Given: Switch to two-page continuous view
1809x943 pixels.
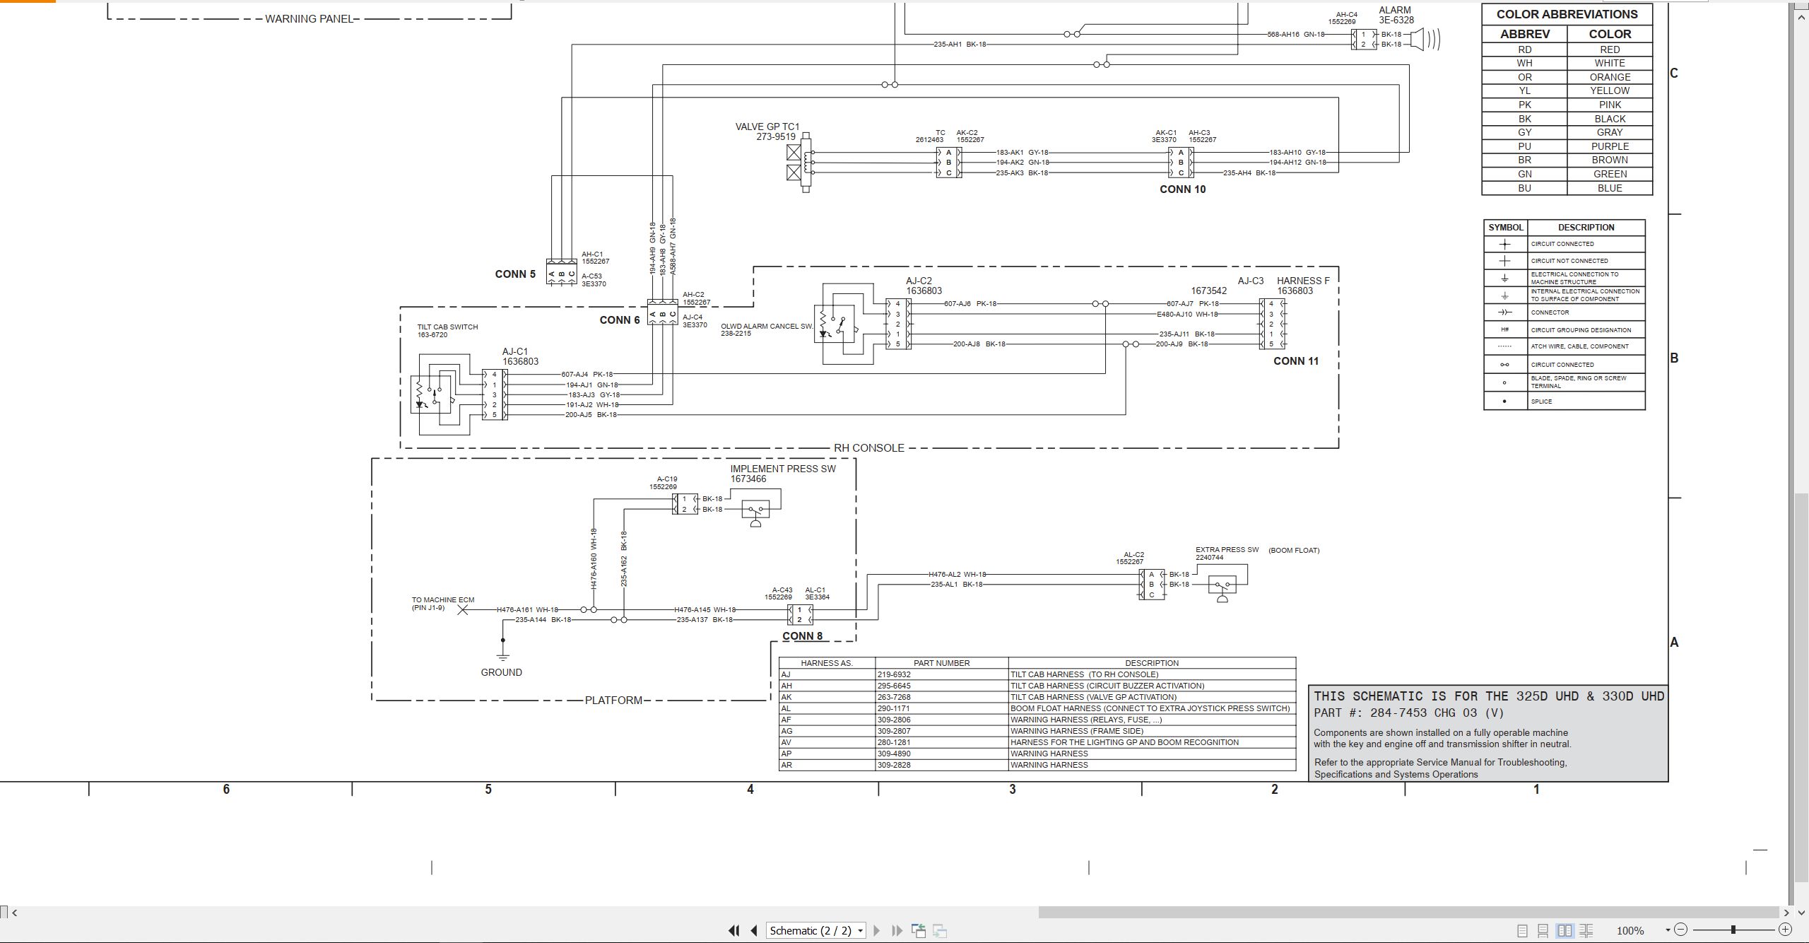Looking at the screenshot, I should [x=1586, y=931].
